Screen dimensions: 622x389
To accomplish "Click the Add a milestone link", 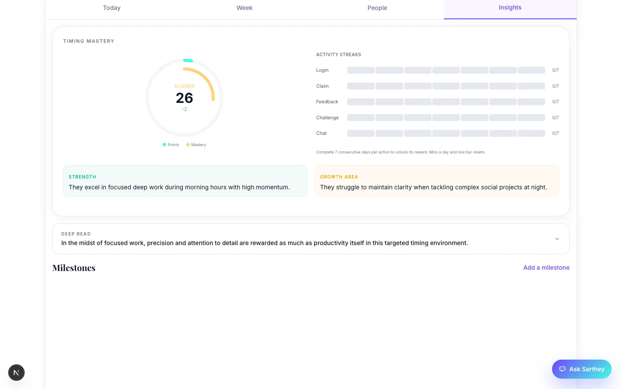I will [546, 268].
